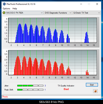The image size is (103, 104).
Task: Click the TA Quality Indicator label
Action: click(x=66, y=86)
